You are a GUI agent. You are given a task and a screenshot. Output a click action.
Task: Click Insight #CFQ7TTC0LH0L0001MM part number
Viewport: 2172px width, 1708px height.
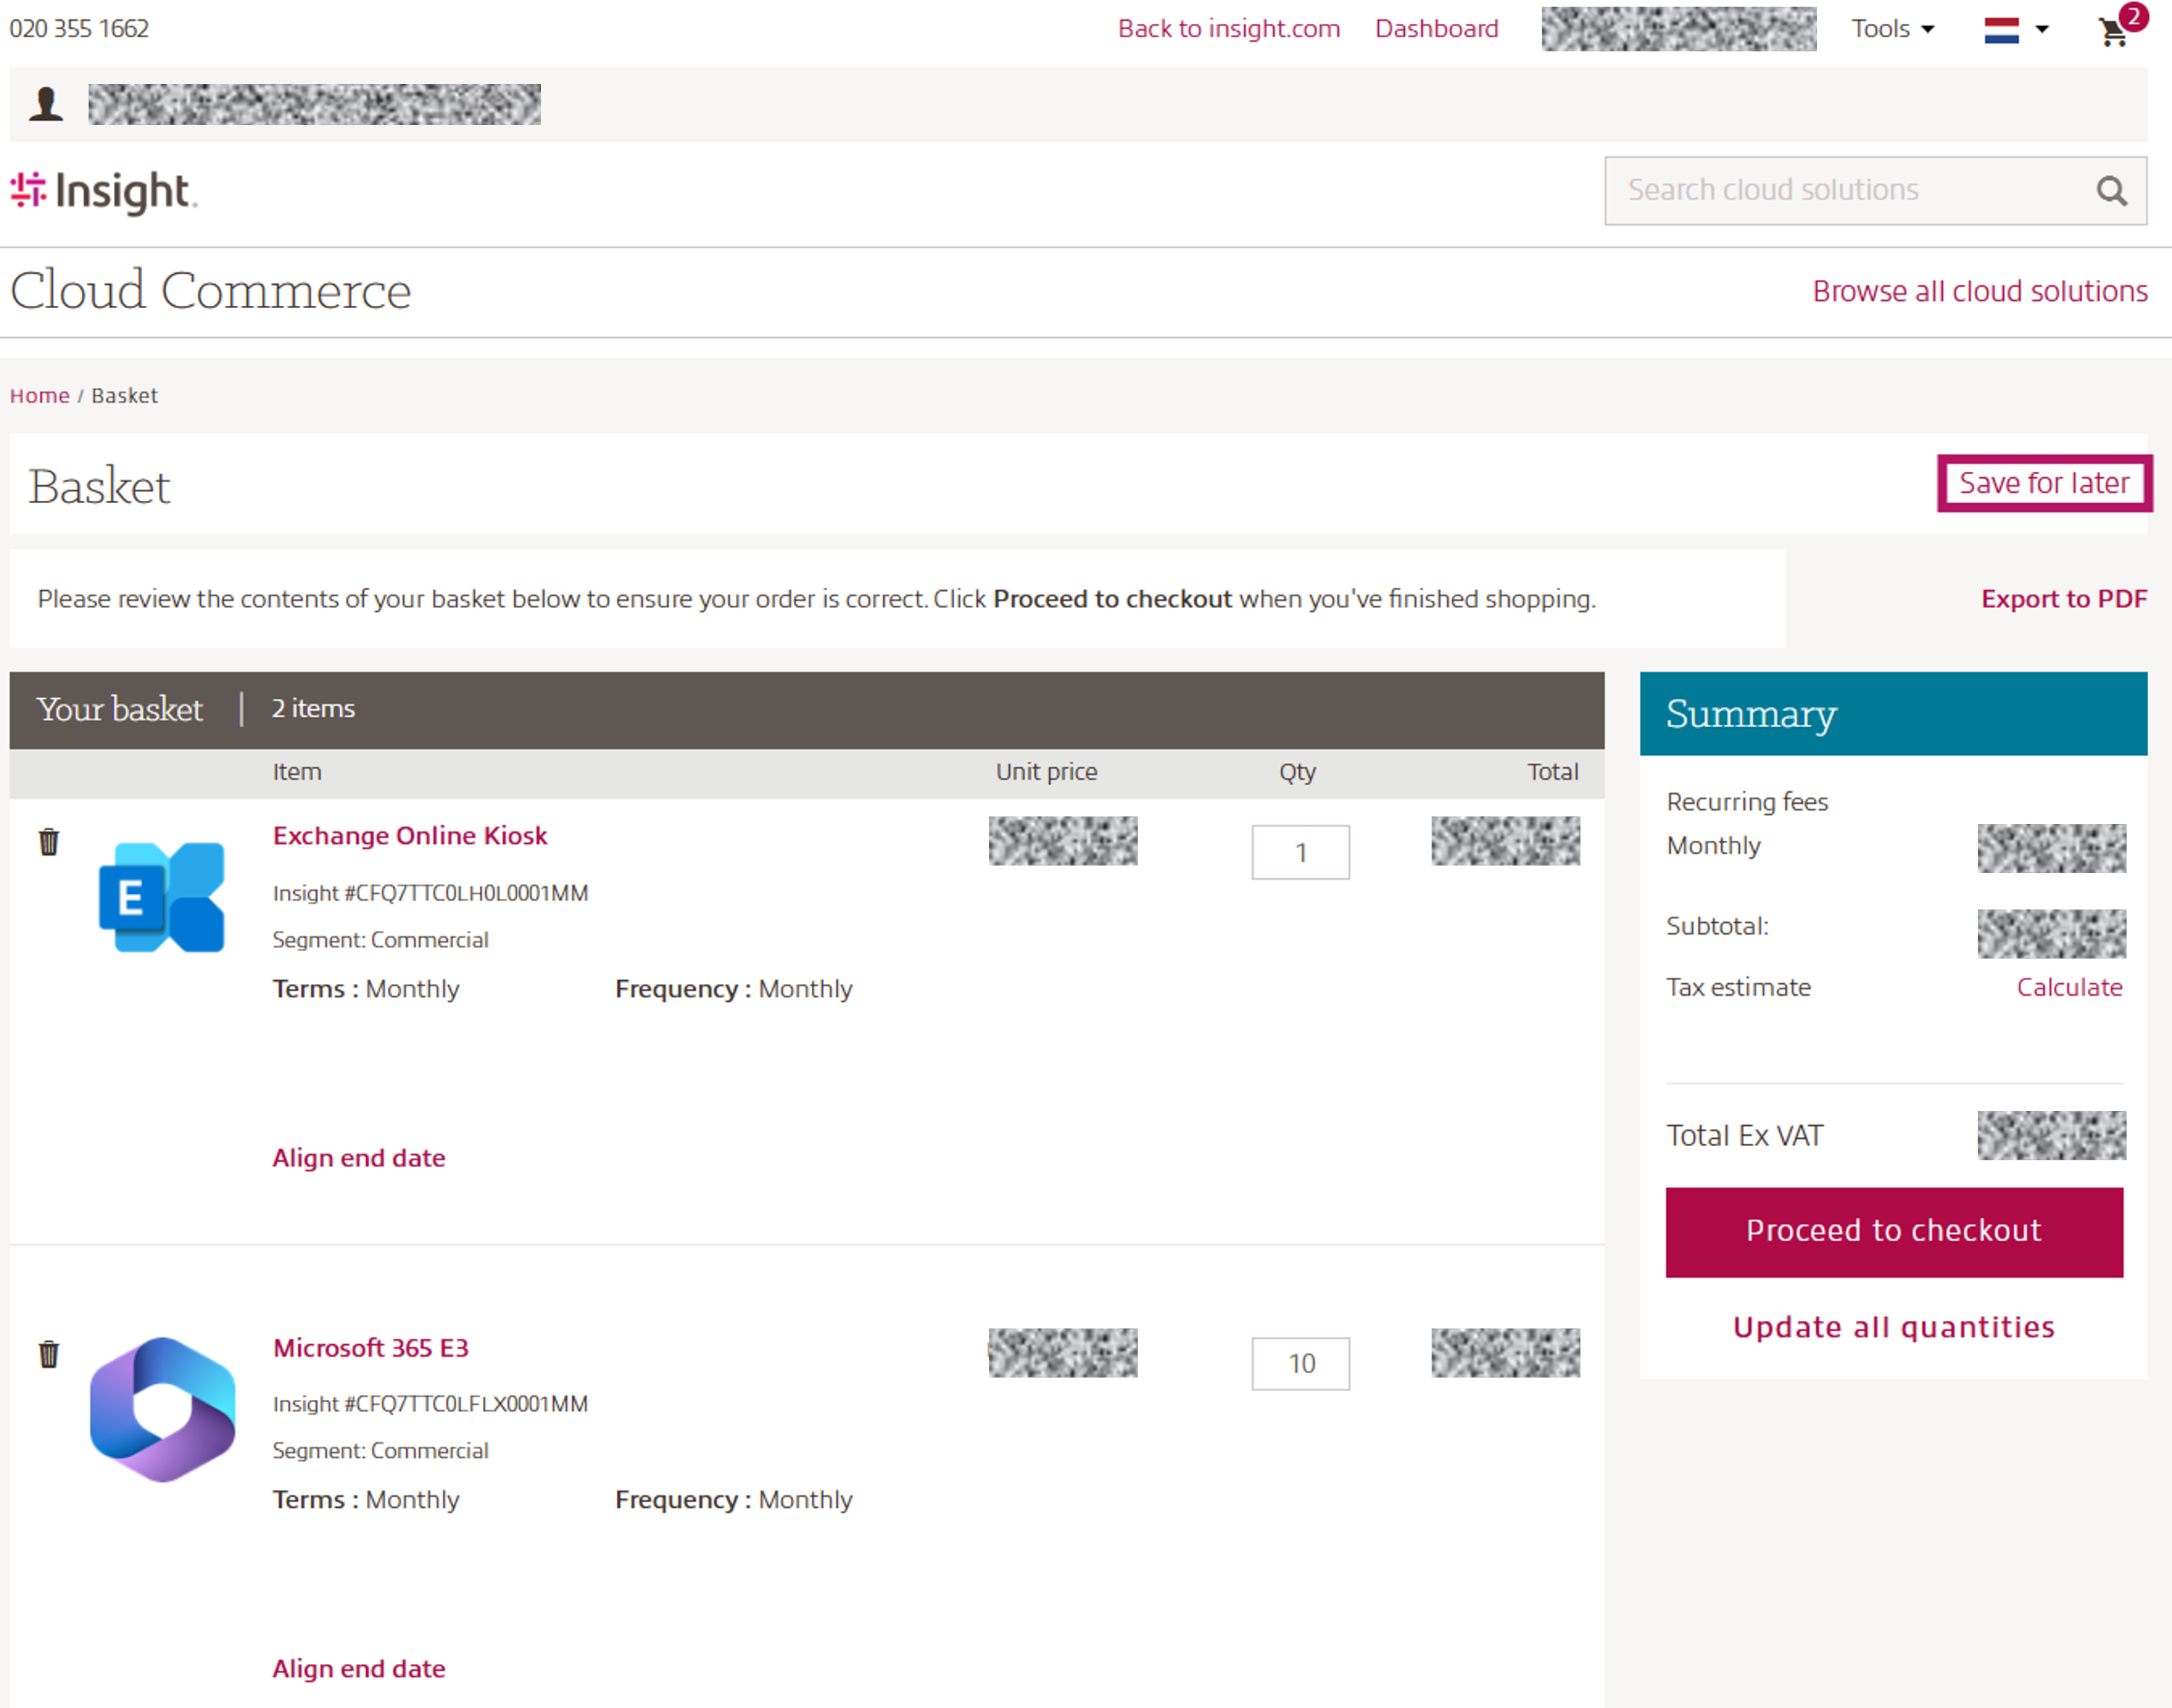click(430, 893)
